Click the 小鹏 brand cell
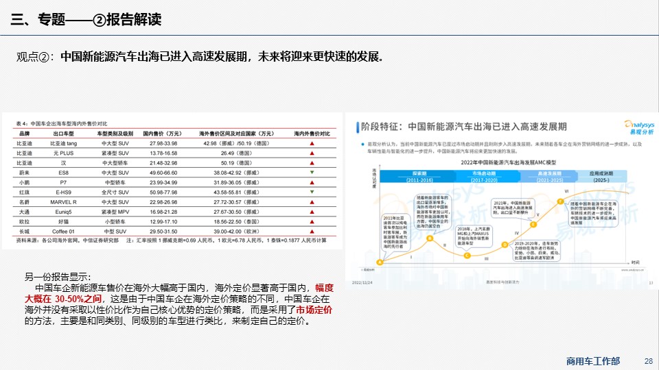The width and height of the screenshot is (659, 370). pyautogui.click(x=25, y=182)
